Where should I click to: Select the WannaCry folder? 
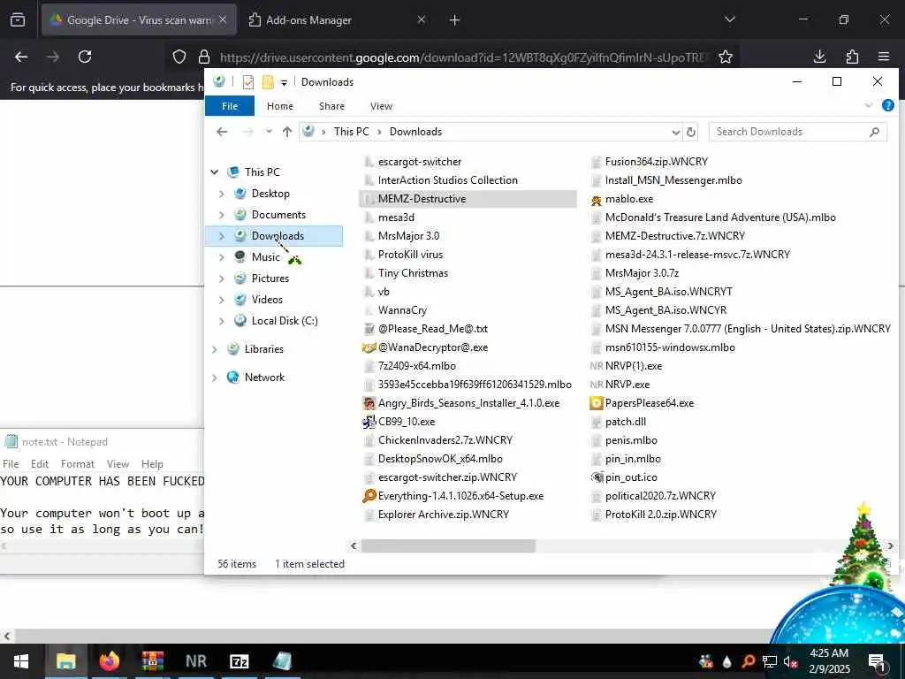coord(402,310)
